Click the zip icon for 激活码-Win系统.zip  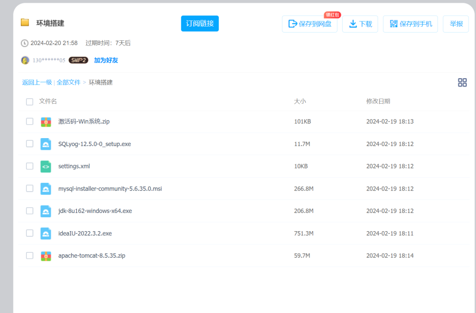coord(46,122)
